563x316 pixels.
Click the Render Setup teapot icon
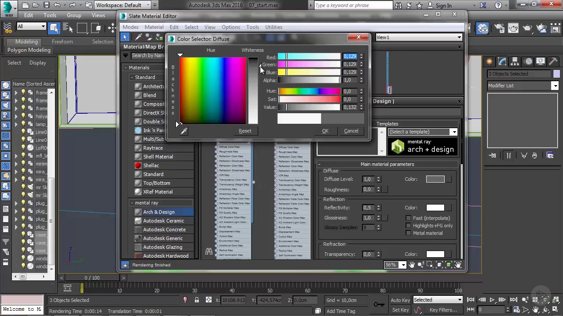click(x=499, y=29)
